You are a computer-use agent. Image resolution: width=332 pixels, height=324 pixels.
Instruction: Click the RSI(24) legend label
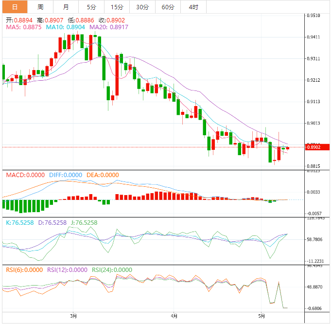pos(111,270)
